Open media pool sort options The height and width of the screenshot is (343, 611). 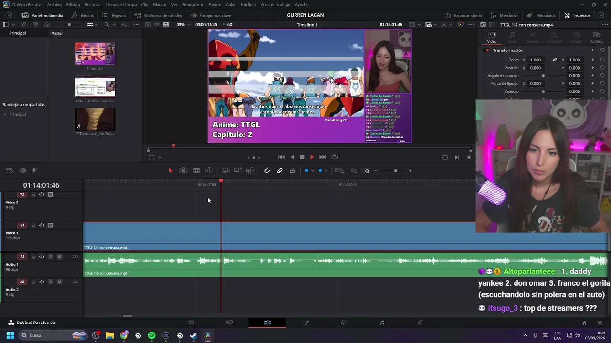point(124,24)
